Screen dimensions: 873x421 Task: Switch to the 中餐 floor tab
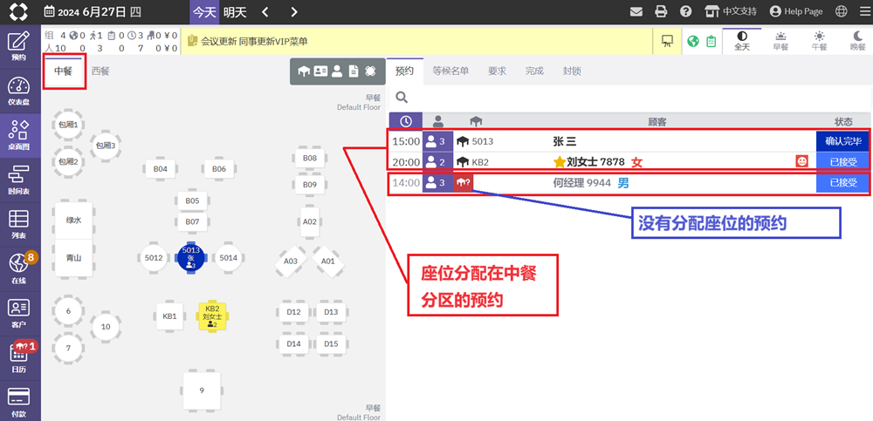pyautogui.click(x=64, y=71)
